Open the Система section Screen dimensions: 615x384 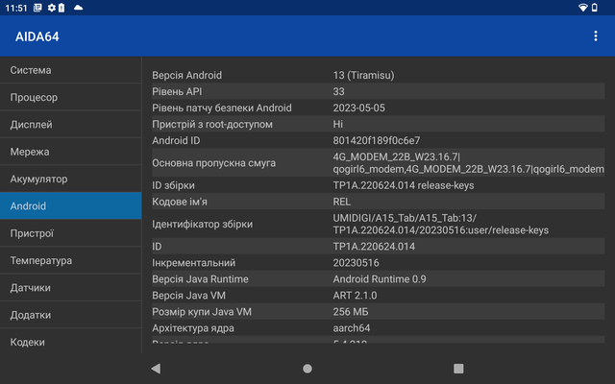[70, 70]
